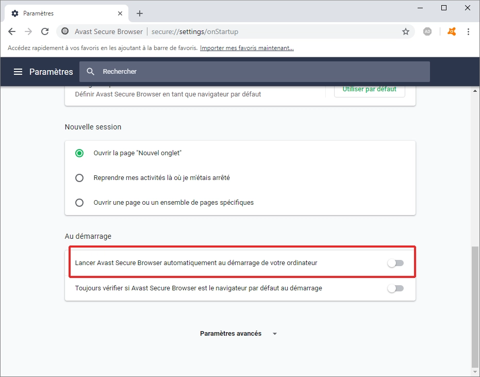Reload the page with the refresh icon
The width and height of the screenshot is (480, 377).
tap(45, 31)
